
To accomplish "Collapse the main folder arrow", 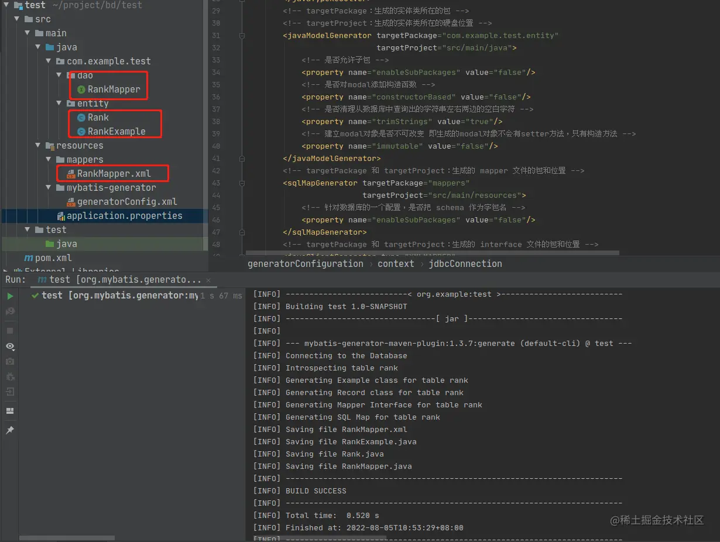I will 28,33.
